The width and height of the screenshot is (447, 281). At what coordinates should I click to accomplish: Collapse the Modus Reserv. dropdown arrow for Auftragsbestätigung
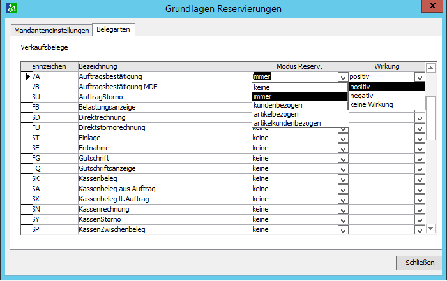tap(343, 77)
